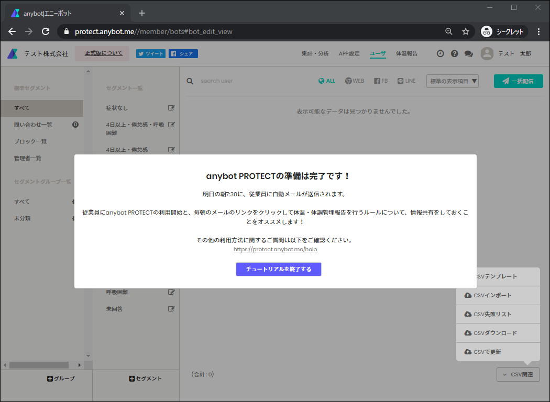Collapse the CSV関連 dropdown menu
This screenshot has height=402, width=550.
518,374
